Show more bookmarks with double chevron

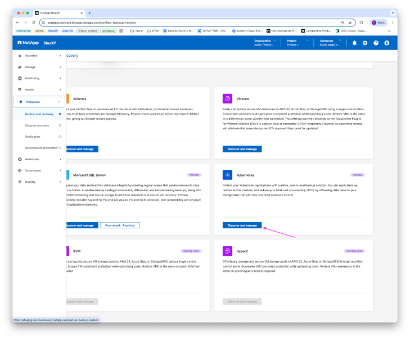pyautogui.click(x=389, y=31)
